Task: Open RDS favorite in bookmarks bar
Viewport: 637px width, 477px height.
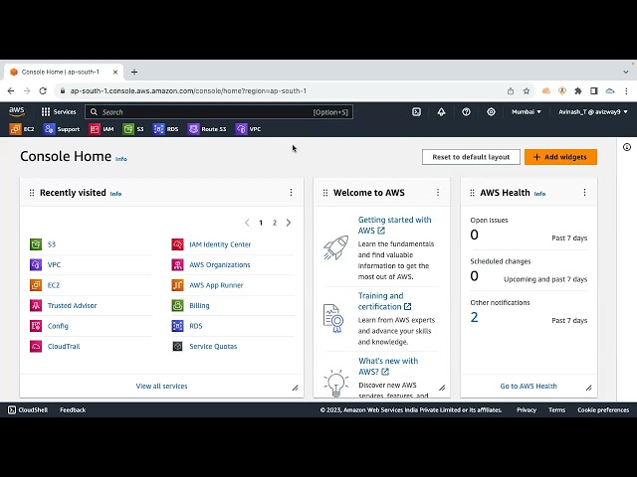Action: 166,129
